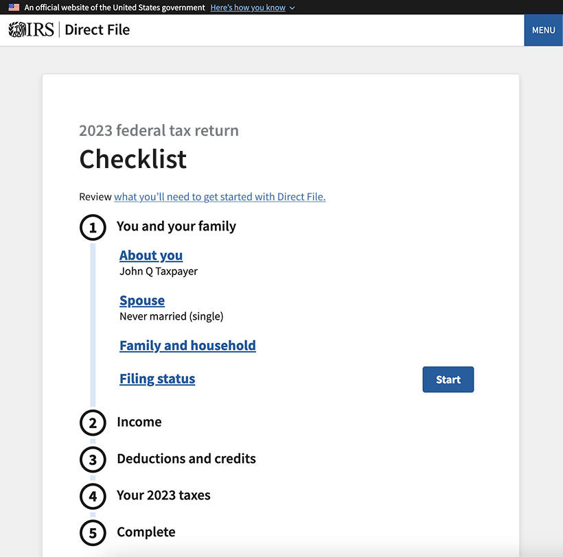Click the Checklist page heading
This screenshot has height=557, width=563.
(x=133, y=159)
